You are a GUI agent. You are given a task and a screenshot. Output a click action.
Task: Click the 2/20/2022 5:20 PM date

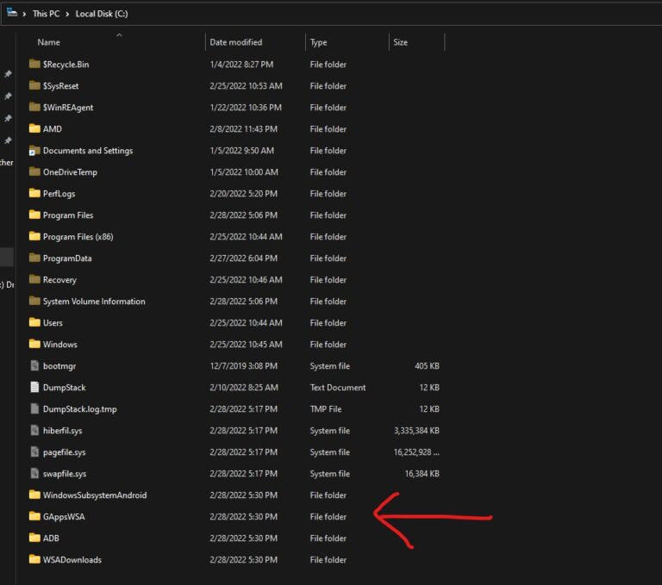pyautogui.click(x=244, y=194)
